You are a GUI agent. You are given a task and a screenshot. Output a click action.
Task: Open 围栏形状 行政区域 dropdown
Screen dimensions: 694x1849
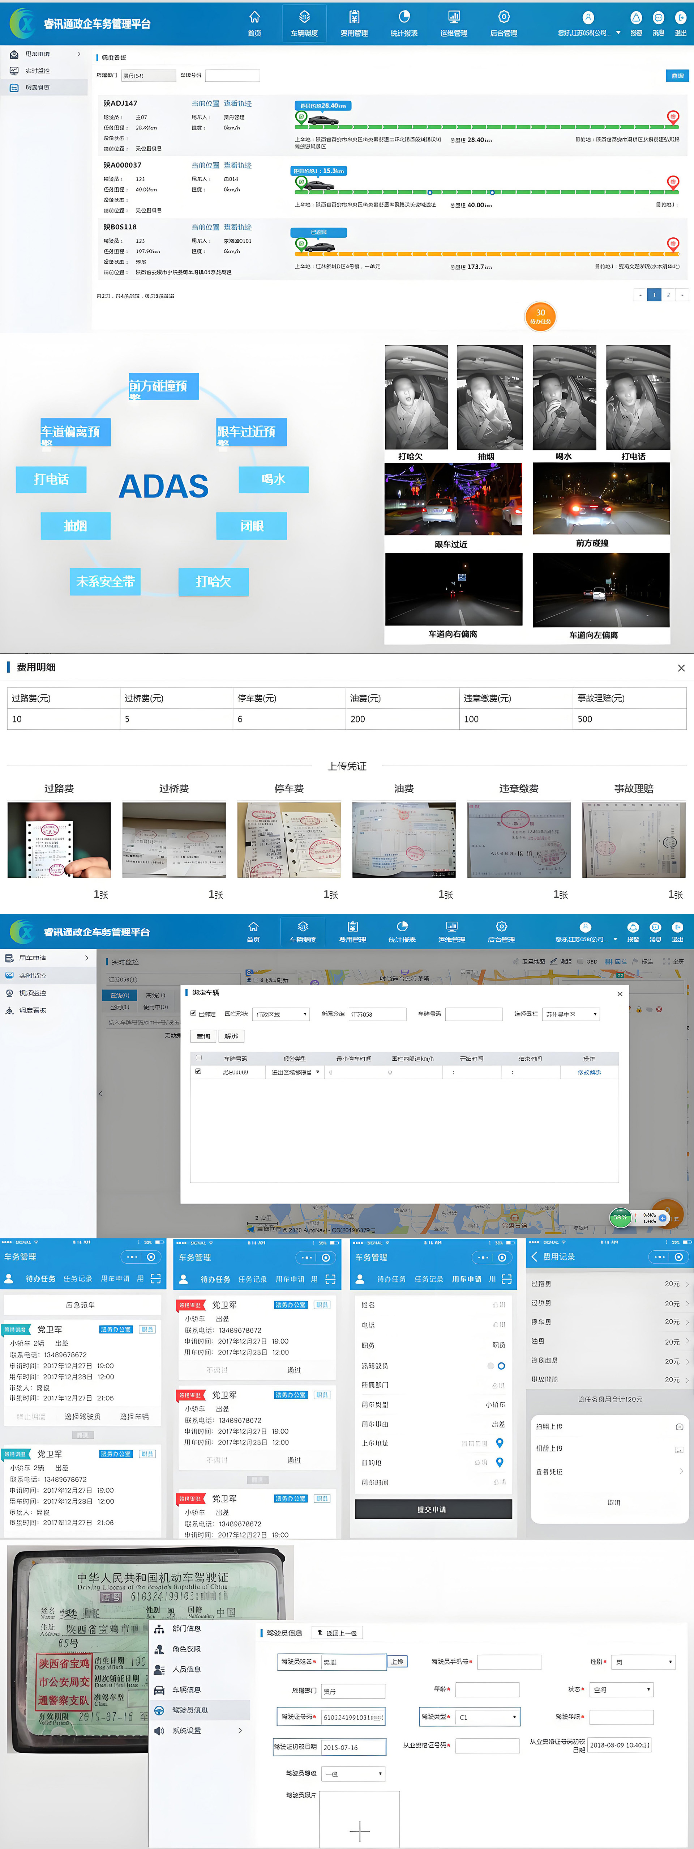[281, 1014]
